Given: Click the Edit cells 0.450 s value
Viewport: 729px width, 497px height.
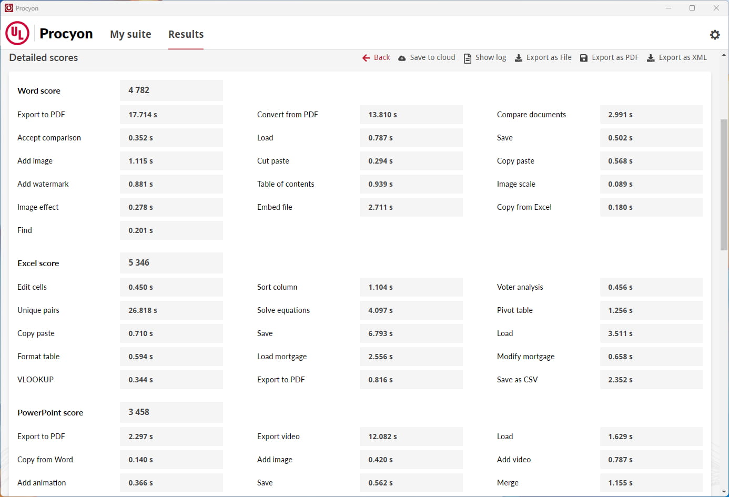Looking at the screenshot, I should [x=171, y=287].
